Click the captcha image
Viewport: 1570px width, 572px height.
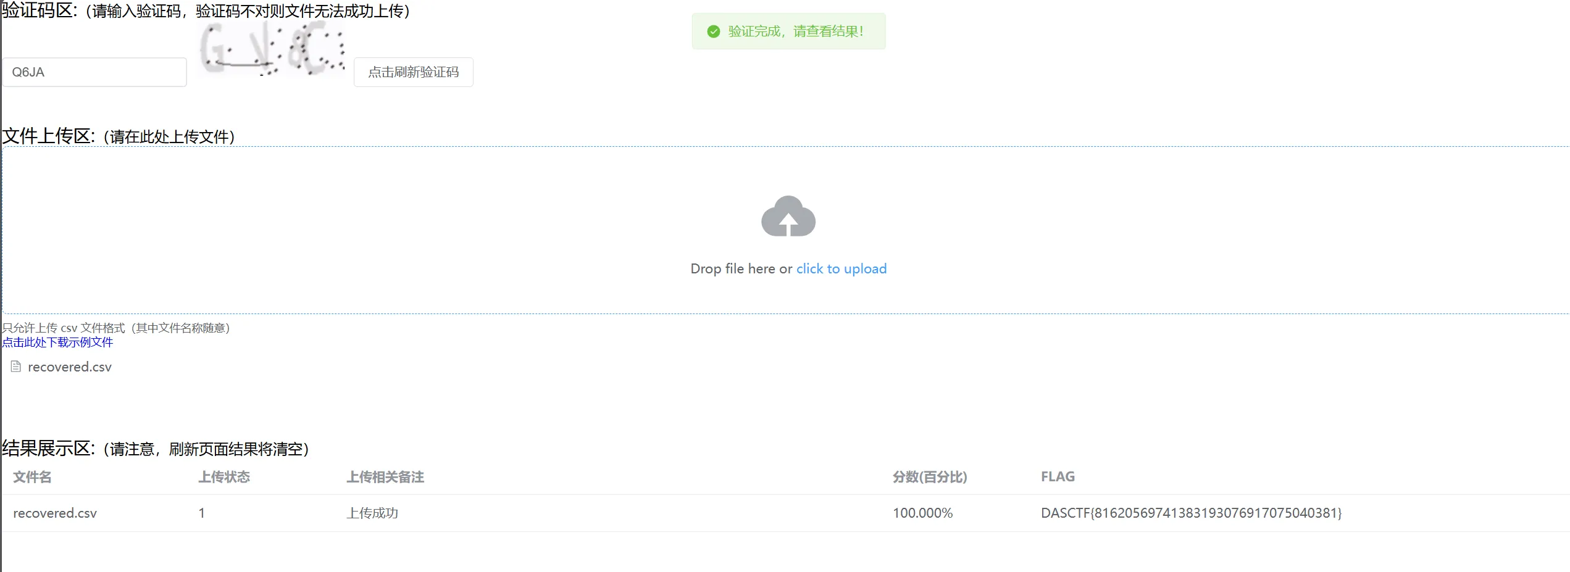click(x=272, y=49)
